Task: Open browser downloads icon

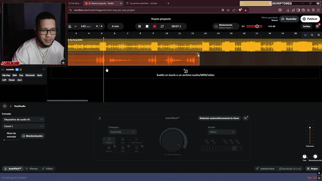Action: coord(288,10)
